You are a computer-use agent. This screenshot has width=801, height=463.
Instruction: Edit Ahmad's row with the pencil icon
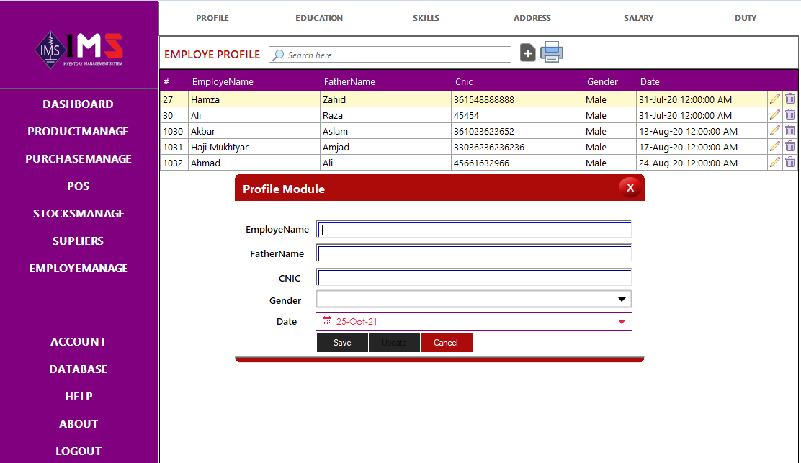tap(775, 162)
